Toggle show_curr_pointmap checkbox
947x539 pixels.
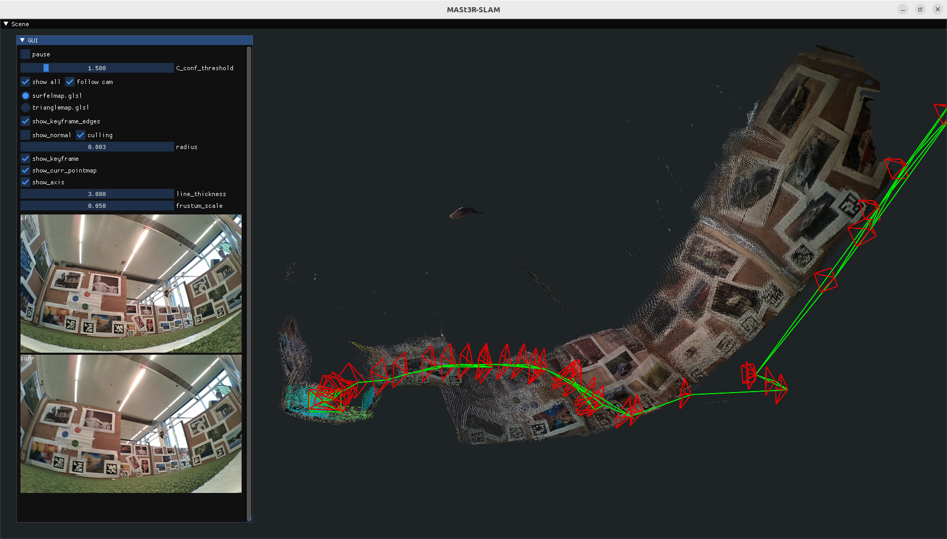[x=25, y=170]
